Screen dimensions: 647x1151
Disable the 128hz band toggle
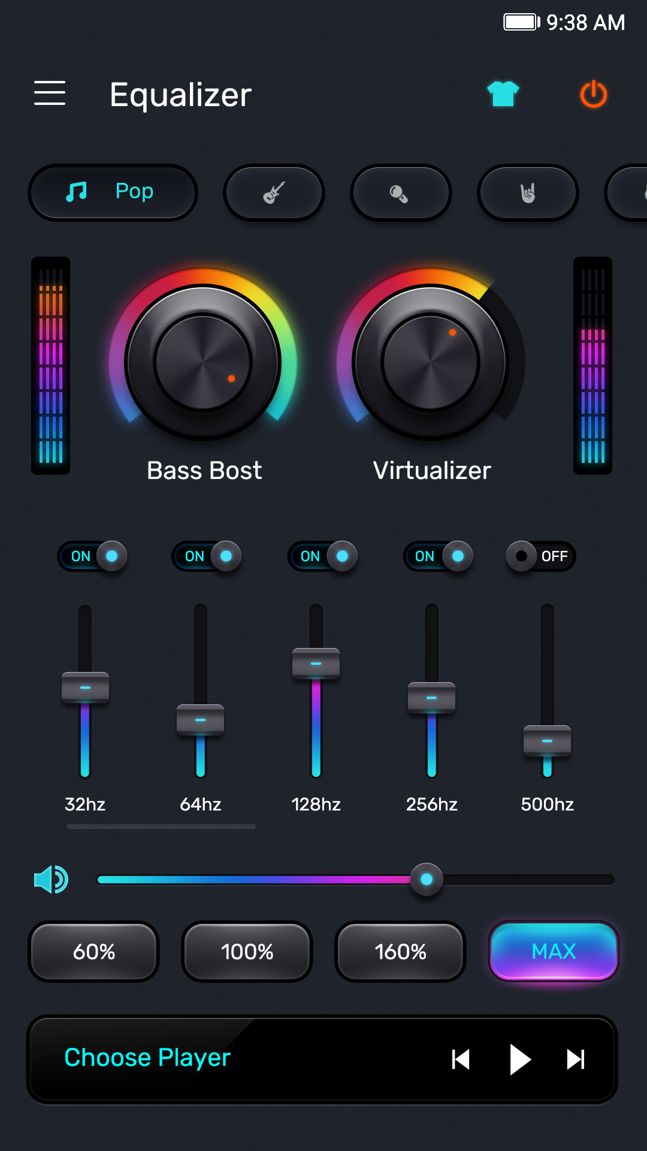point(323,556)
